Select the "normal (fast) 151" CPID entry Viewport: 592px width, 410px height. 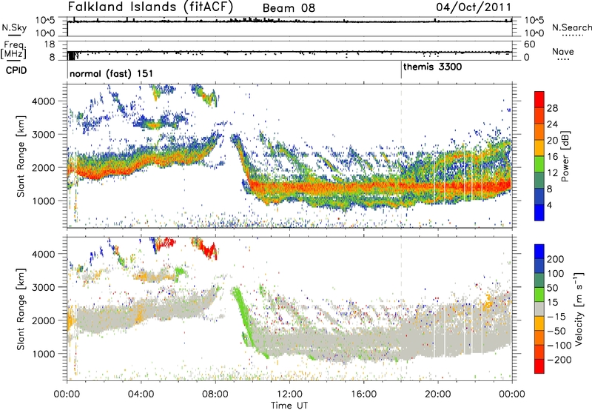click(x=111, y=73)
